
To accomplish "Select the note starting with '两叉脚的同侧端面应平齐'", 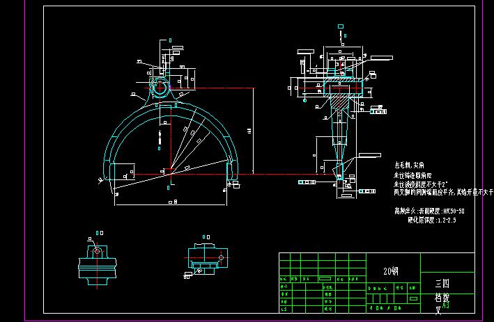I will [x=443, y=192].
